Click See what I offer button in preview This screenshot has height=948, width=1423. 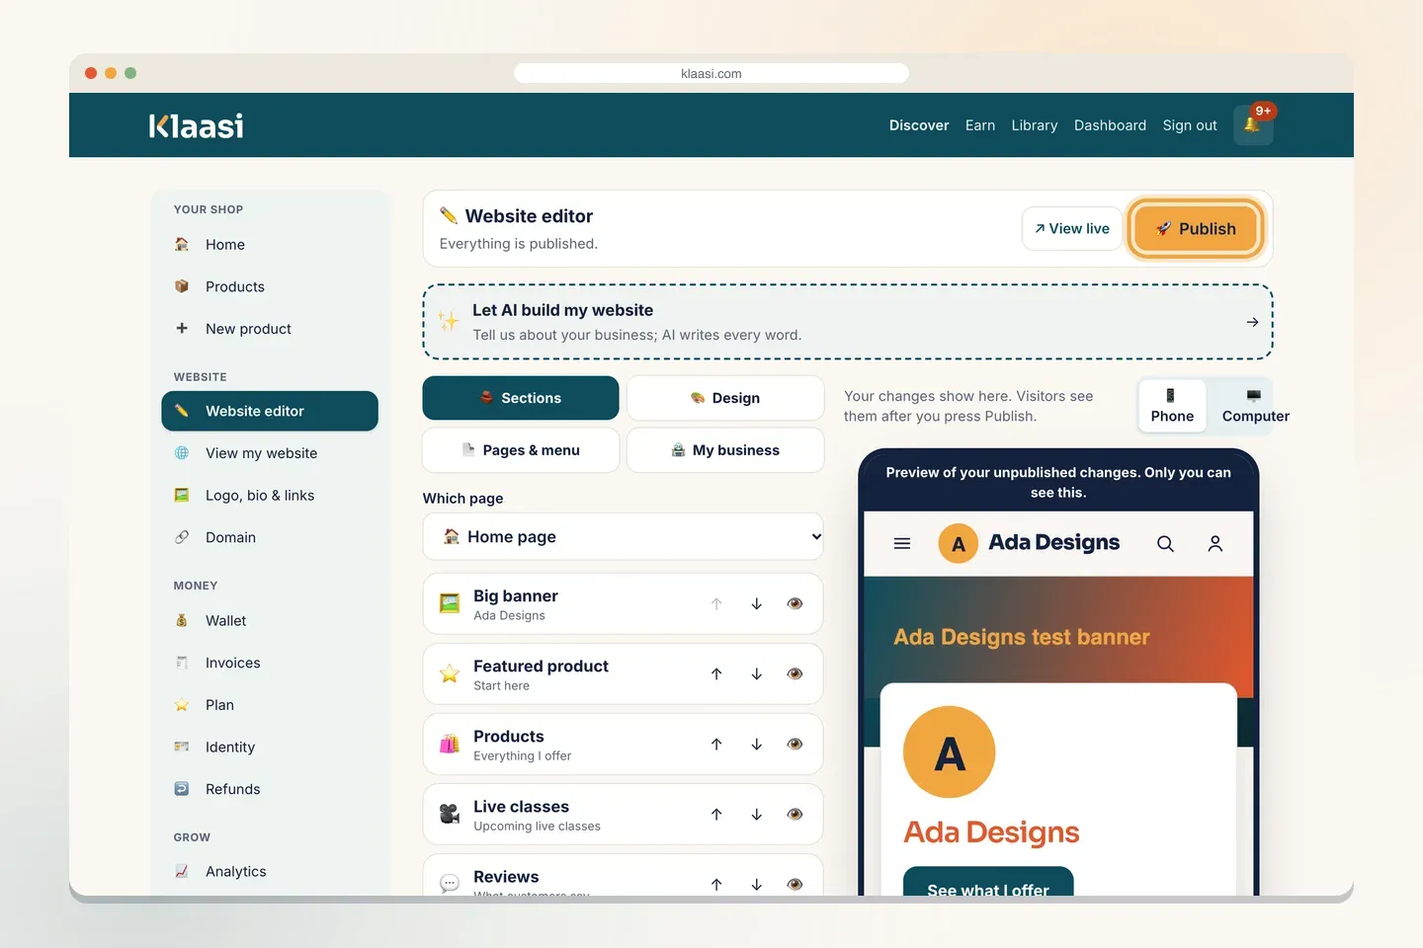[988, 882]
